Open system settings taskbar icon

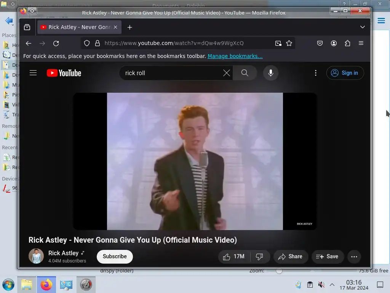66,285
